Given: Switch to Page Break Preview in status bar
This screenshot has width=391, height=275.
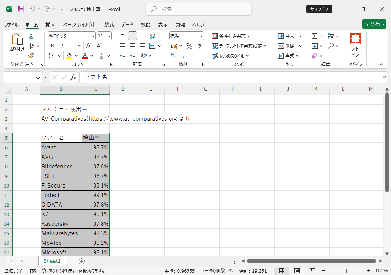Looking at the screenshot, I should pos(312,271).
